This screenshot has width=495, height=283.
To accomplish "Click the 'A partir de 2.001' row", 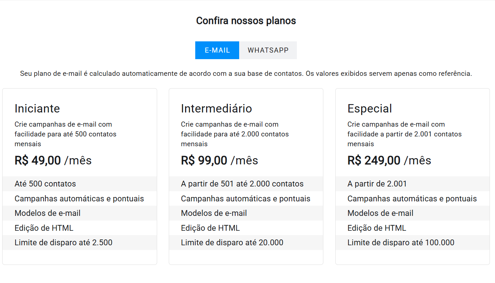I will tap(377, 184).
